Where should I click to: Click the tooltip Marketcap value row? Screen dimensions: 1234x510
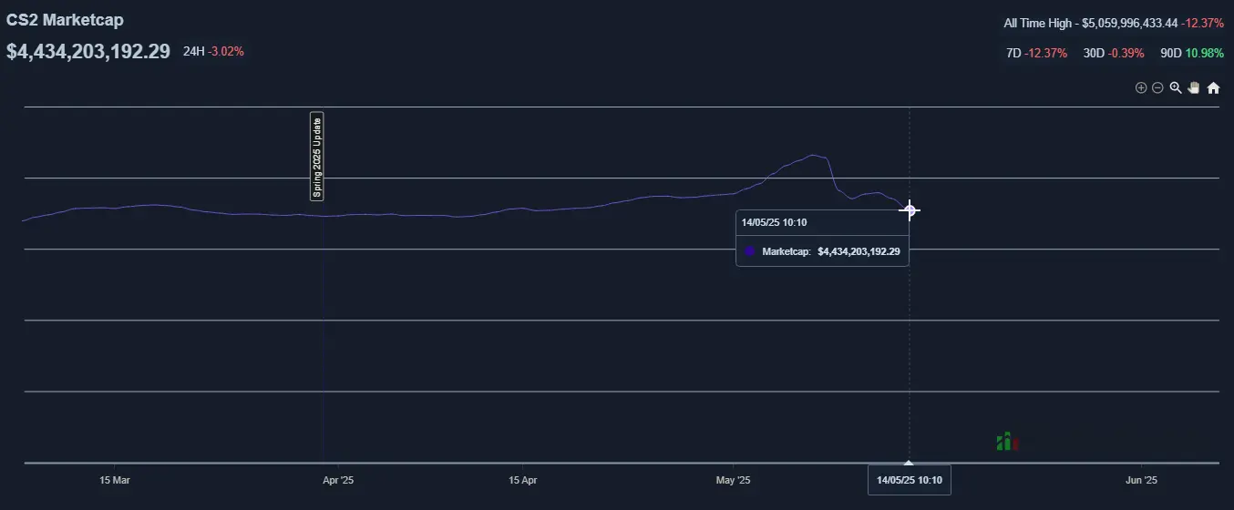(822, 250)
